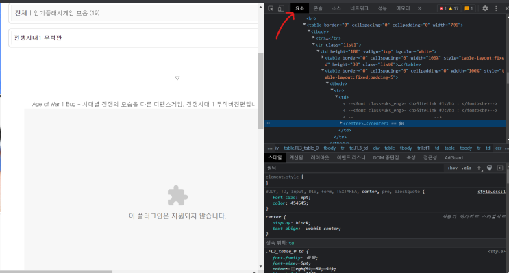Click the 전쟁시대1 무적판 title
Image resolution: width=509 pixels, height=273 pixels.
click(x=38, y=38)
